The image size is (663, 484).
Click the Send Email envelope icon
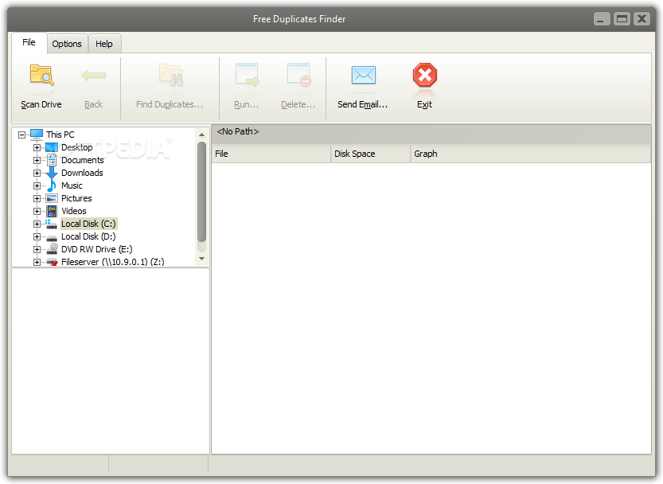tap(364, 75)
